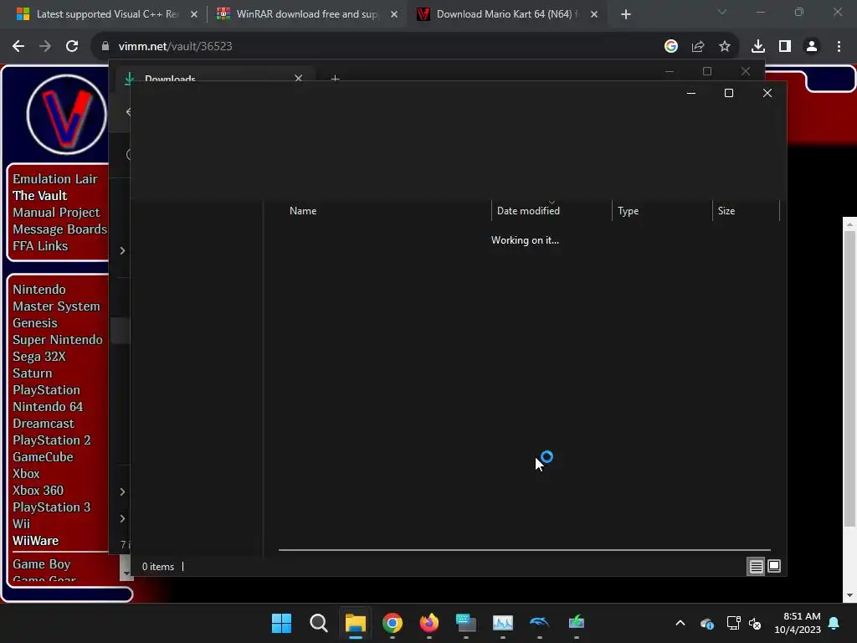This screenshot has width=857, height=643.
Task: Open Google Chrome from taskbar
Action: (x=392, y=623)
